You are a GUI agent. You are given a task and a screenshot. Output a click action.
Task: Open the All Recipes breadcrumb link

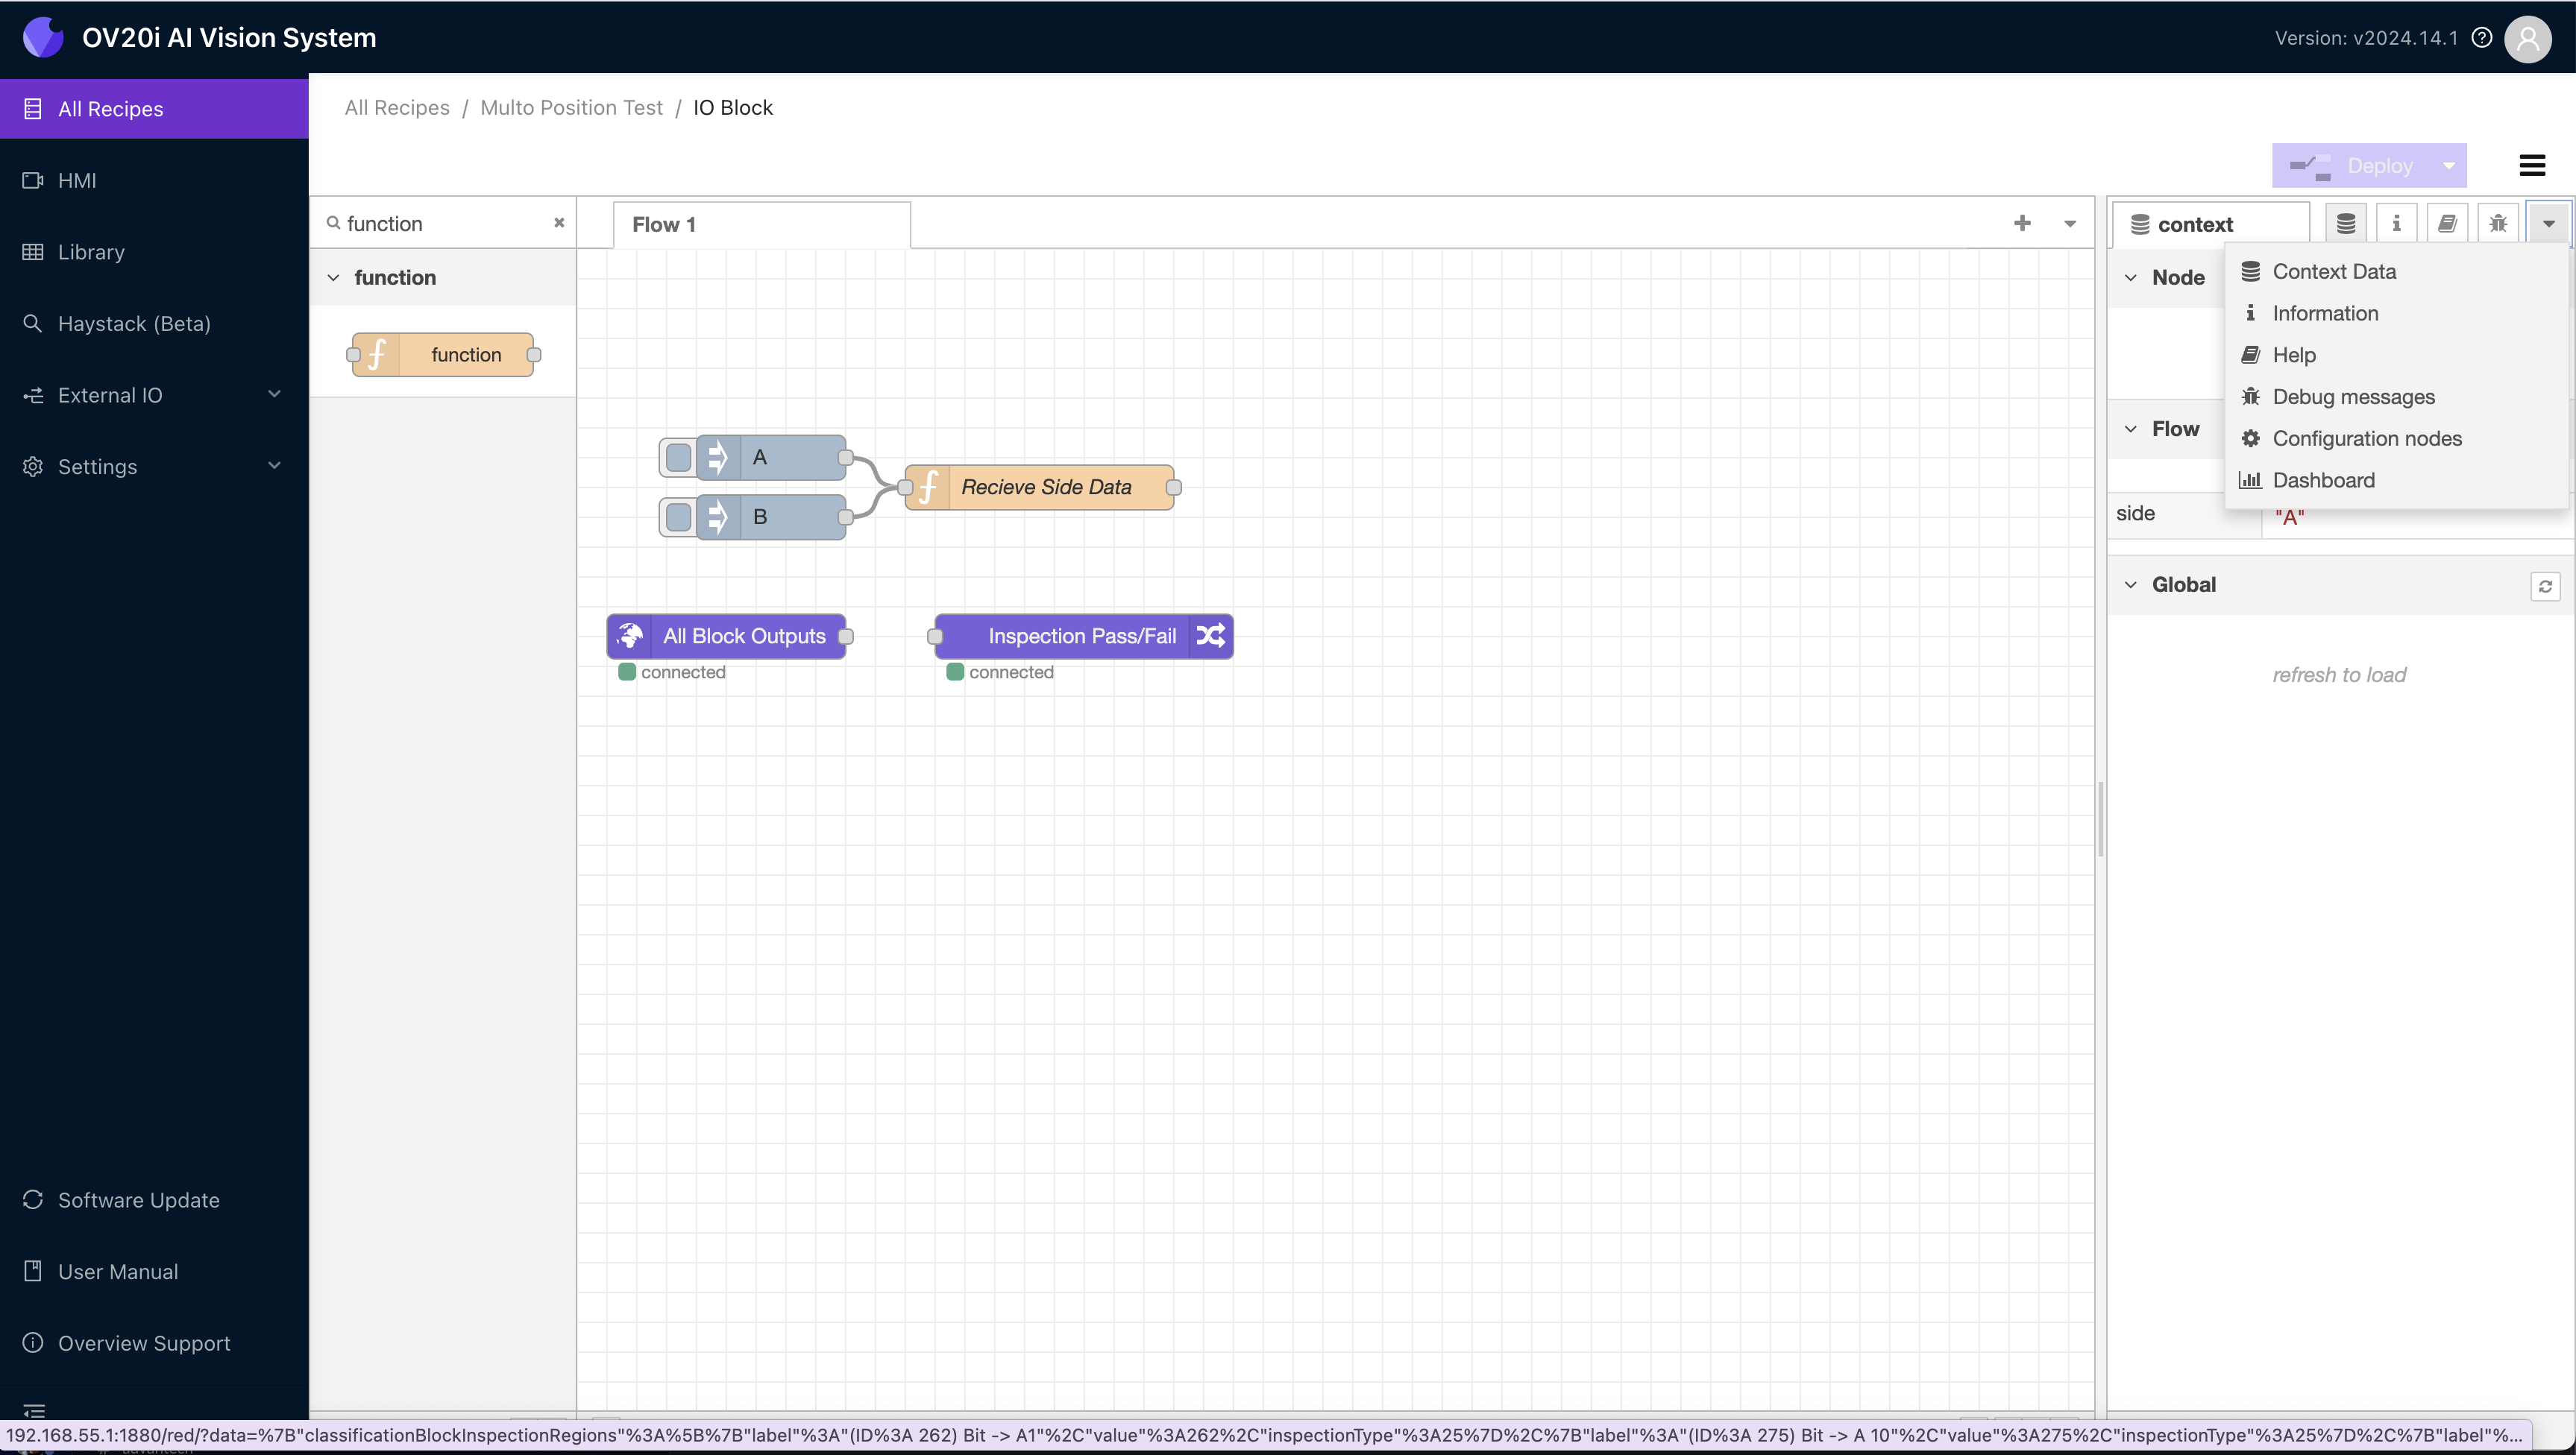click(396, 107)
